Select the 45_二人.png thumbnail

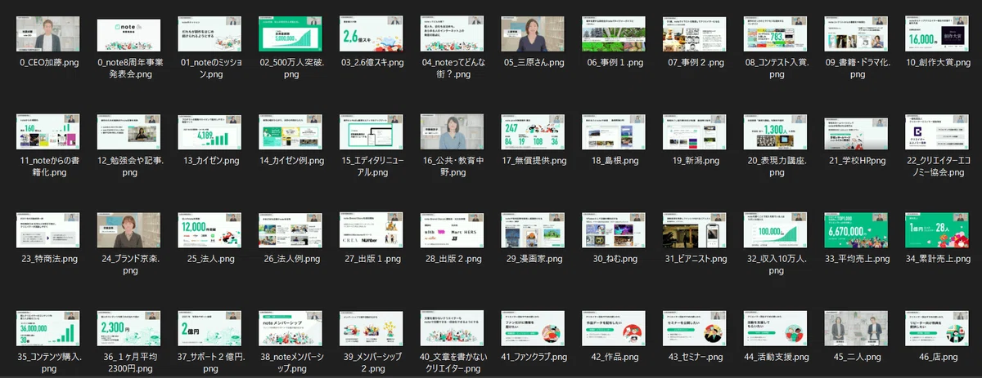(857, 329)
